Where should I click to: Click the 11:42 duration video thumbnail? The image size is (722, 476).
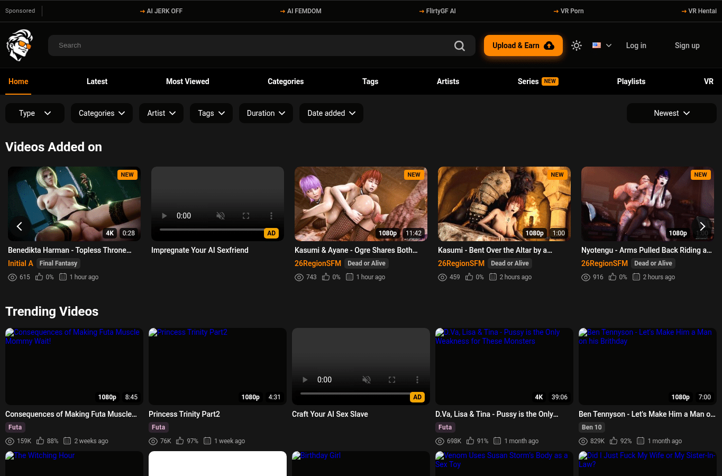(x=361, y=204)
